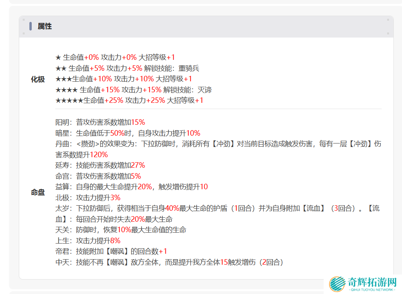Click the 奇辉拓游网 circular logo icon
The image size is (402, 294).
click(x=337, y=284)
